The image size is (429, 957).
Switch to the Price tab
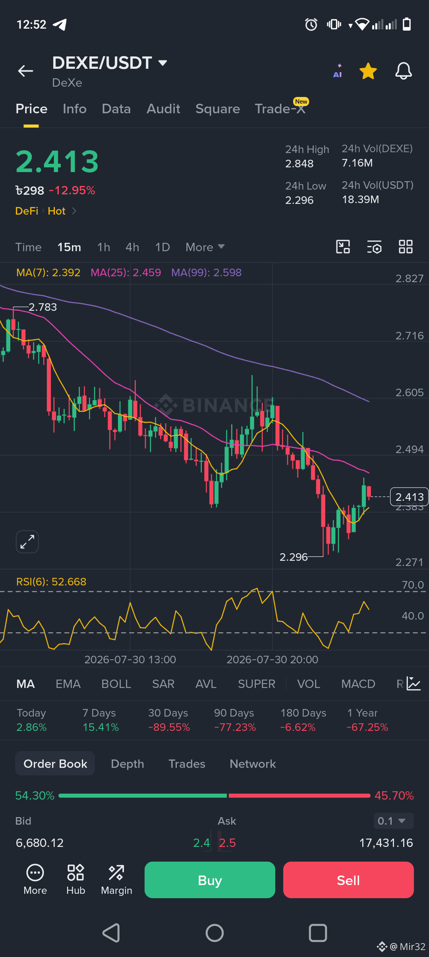pyautogui.click(x=31, y=108)
